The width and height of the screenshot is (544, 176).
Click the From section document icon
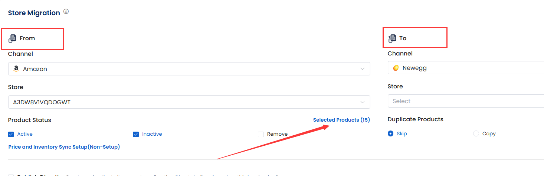(12, 38)
